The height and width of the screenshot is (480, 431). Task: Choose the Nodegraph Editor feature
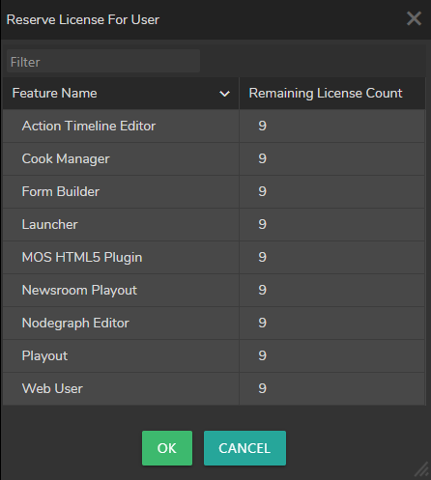[215, 323]
